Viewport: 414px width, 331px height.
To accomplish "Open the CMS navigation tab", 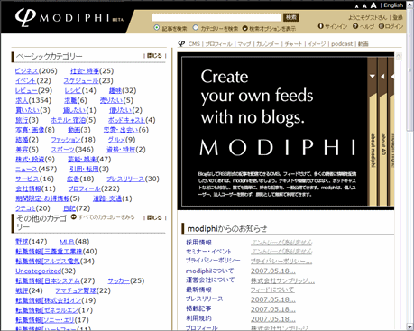I will pyautogui.click(x=194, y=44).
